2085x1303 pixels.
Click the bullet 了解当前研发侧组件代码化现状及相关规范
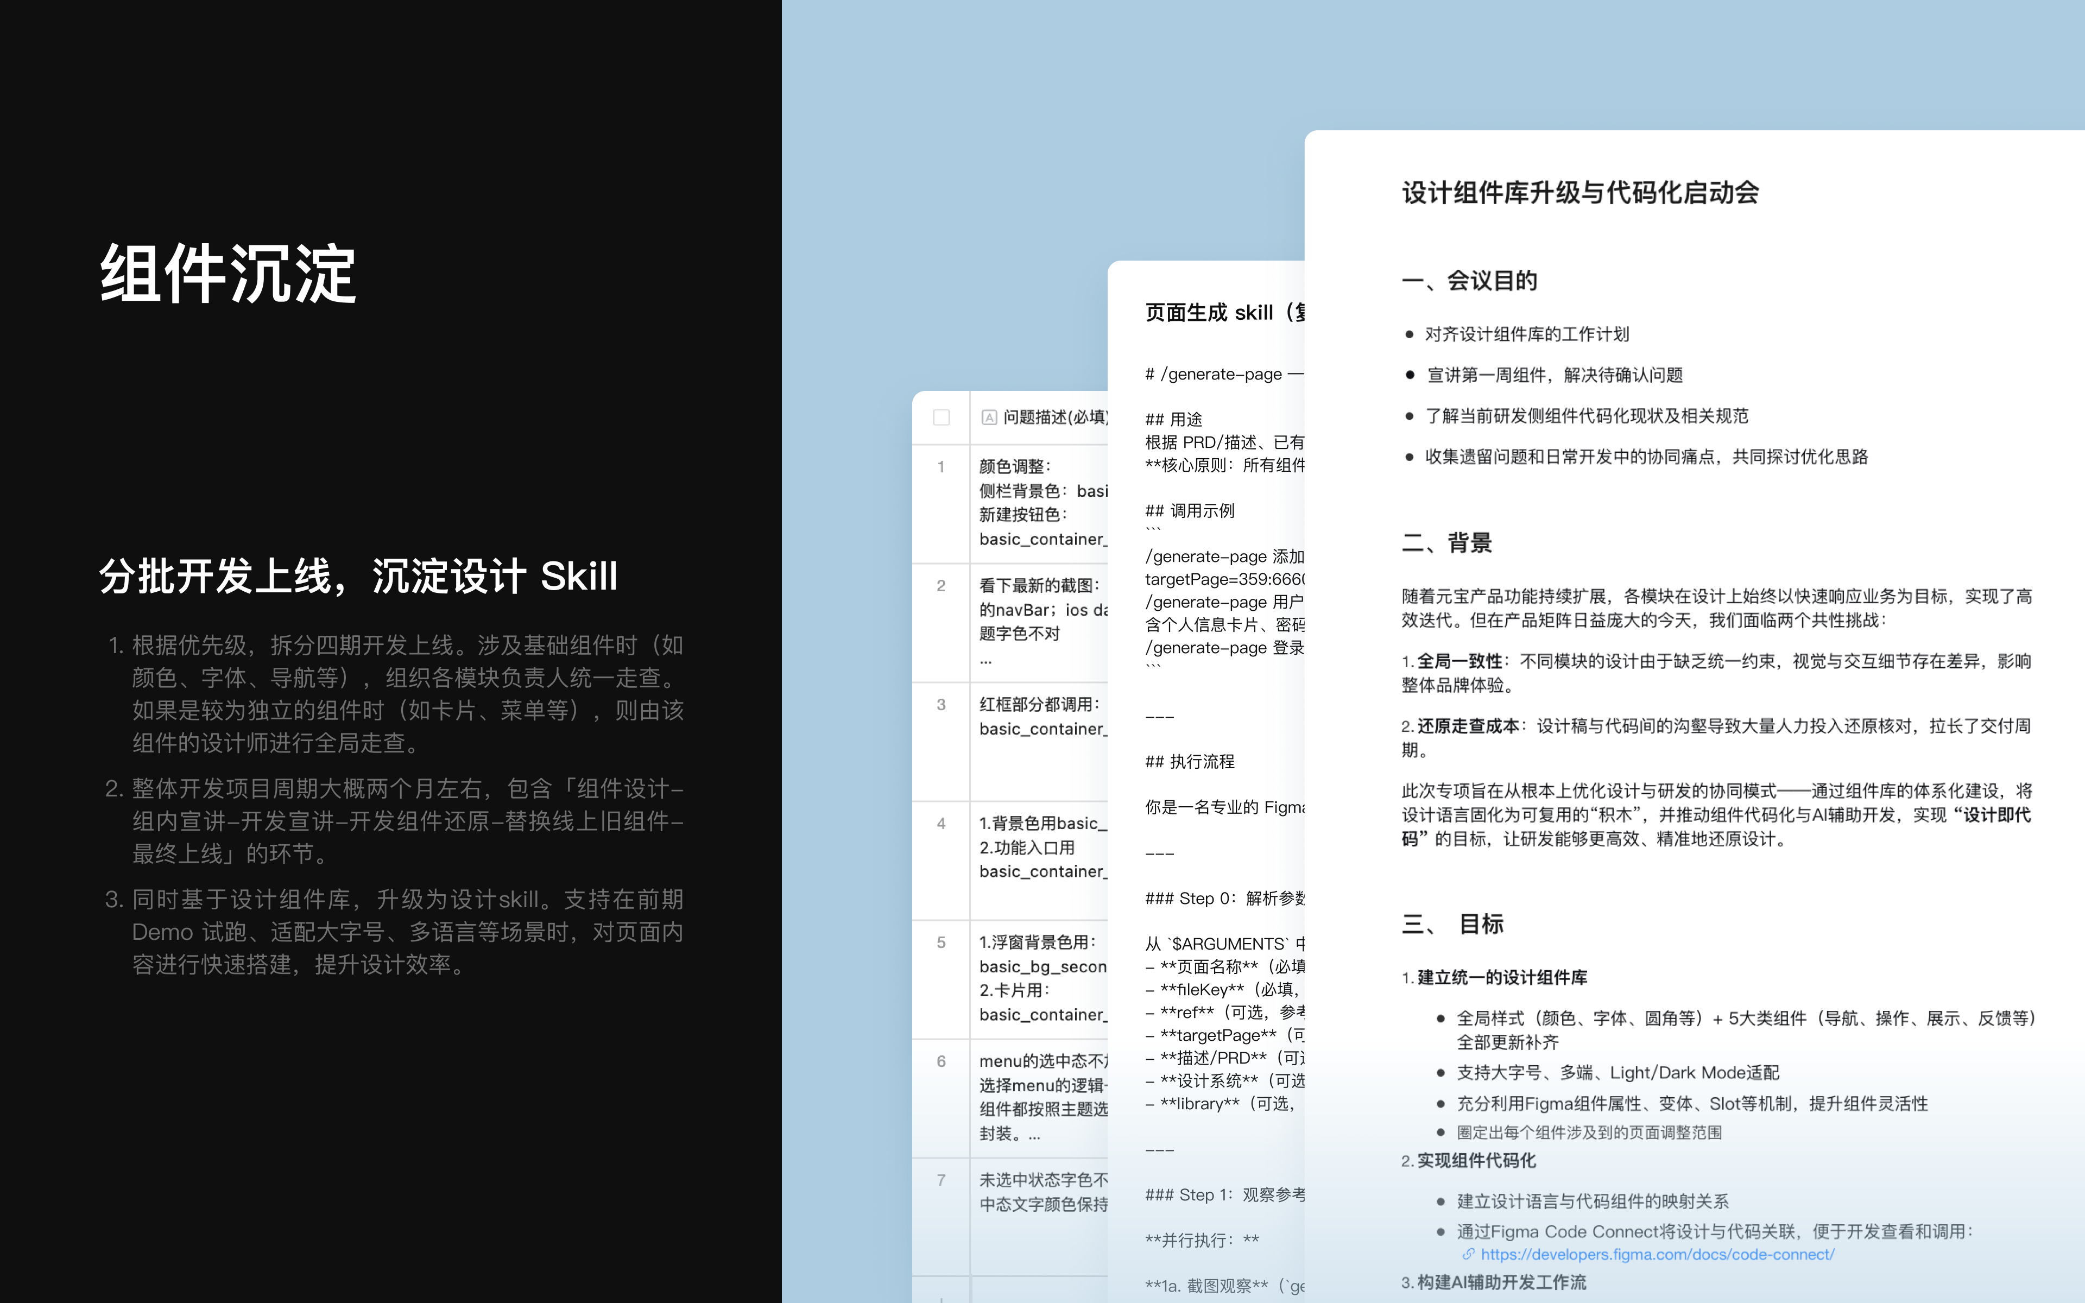tap(1587, 415)
